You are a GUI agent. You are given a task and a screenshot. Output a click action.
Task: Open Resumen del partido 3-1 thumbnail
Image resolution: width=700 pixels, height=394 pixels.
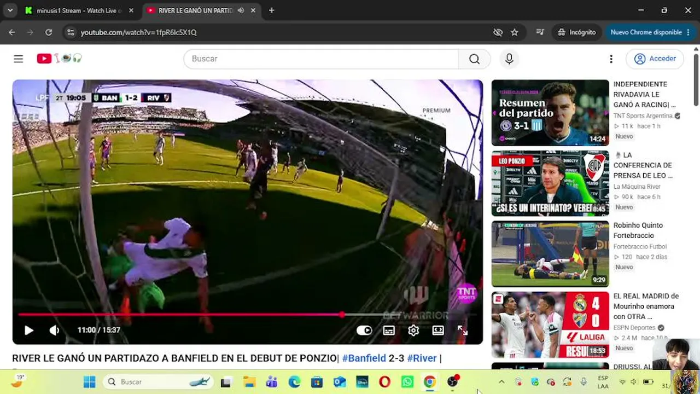(550, 113)
